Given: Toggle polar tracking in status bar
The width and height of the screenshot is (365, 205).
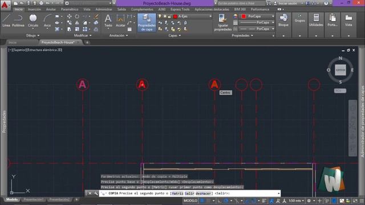Looking at the screenshot, I should tap(226, 200).
